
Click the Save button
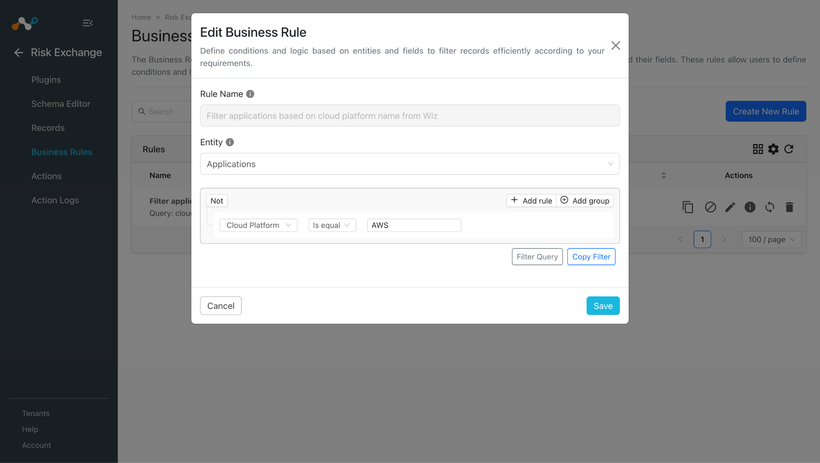[x=603, y=306]
